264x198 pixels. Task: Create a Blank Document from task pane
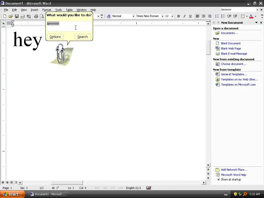pyautogui.click(x=231, y=43)
